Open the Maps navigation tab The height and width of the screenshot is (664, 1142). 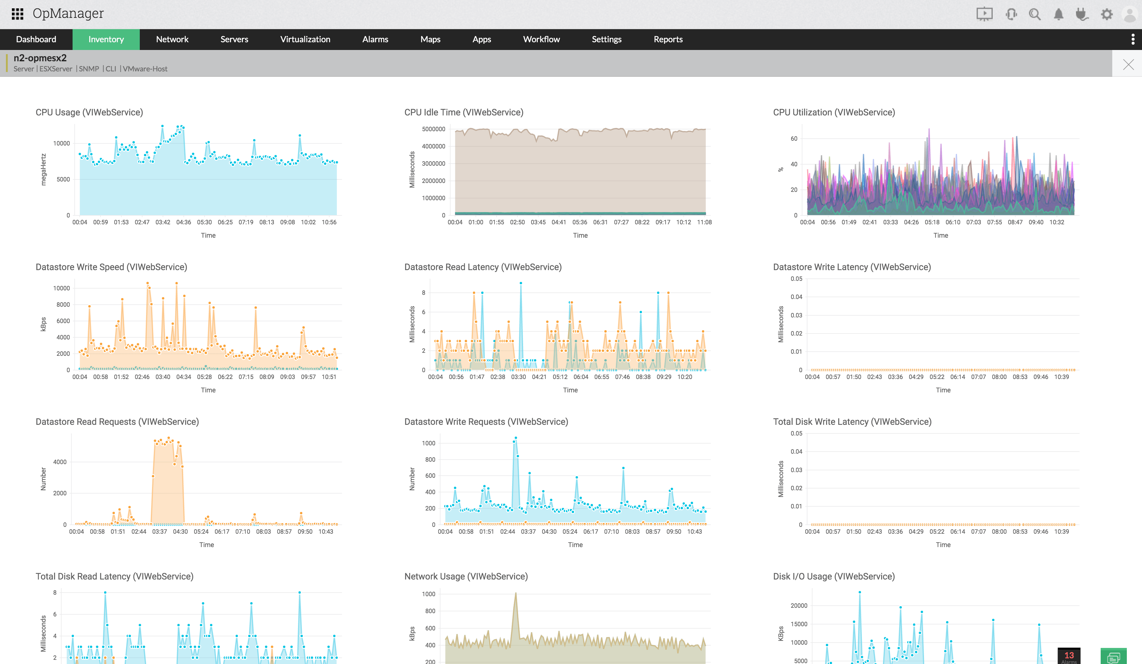(430, 40)
